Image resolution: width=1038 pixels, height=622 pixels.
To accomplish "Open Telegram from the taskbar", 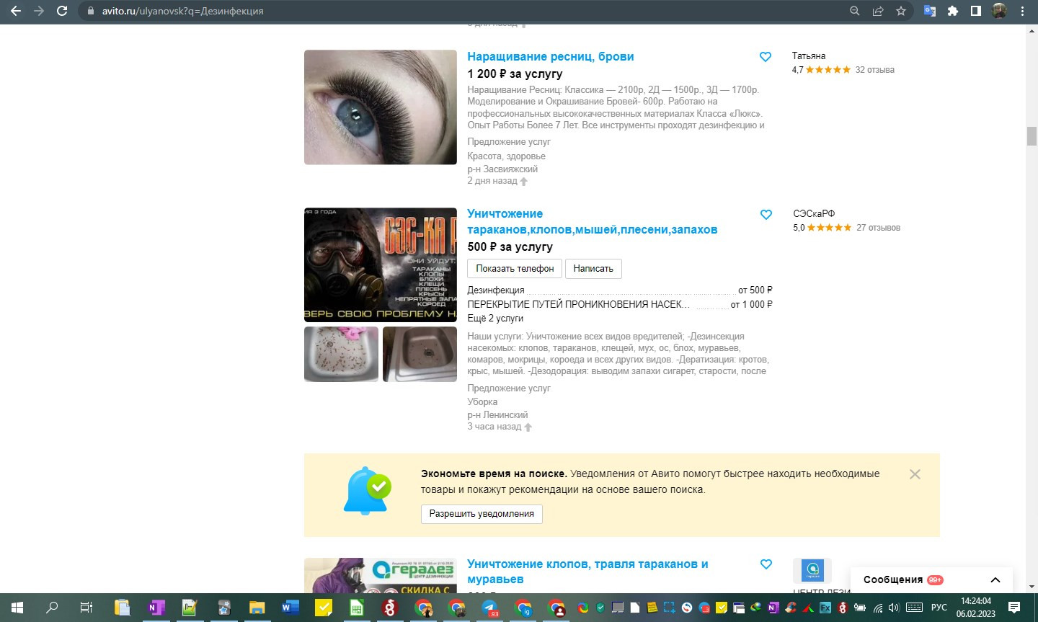I will coord(489,608).
